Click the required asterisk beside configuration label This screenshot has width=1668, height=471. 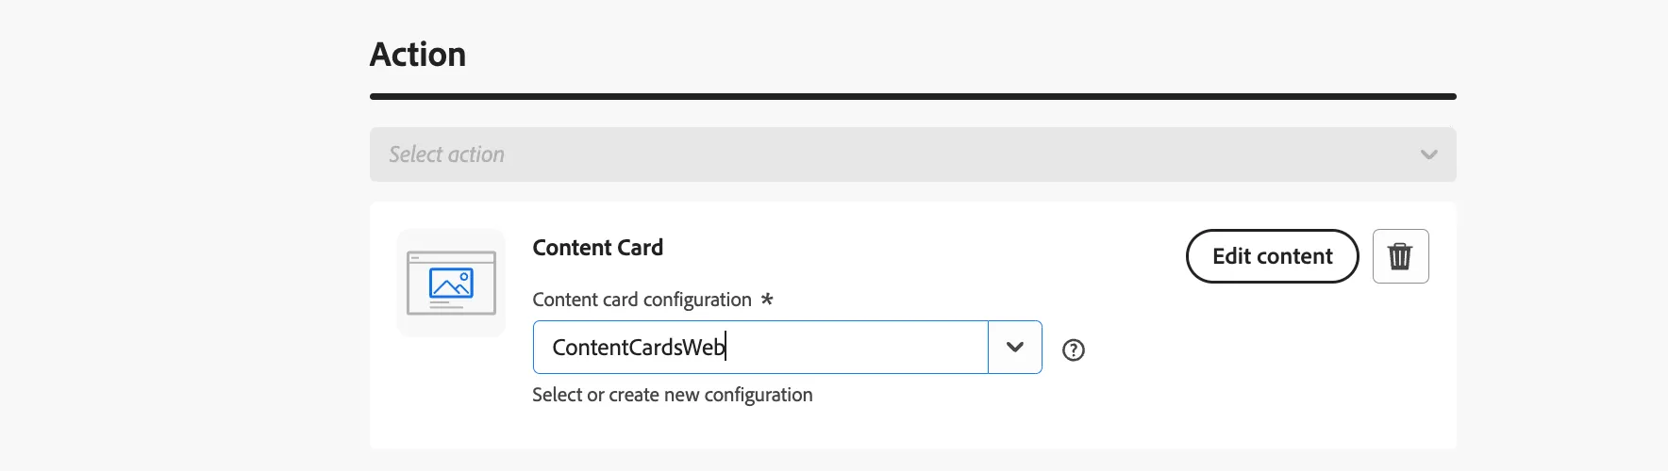767,299
